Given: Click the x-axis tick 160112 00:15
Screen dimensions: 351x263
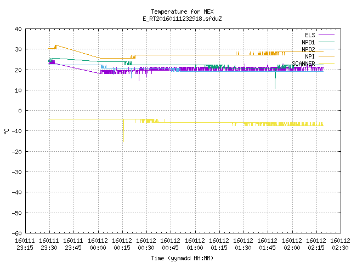Looking at the screenshot, I should click(122, 244).
